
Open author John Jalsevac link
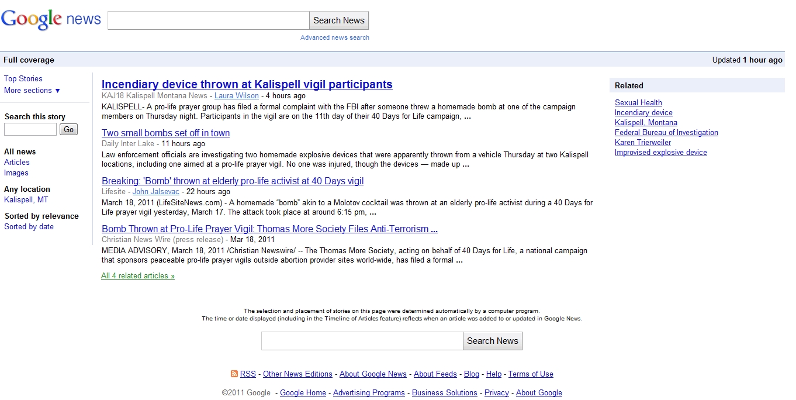[x=156, y=191]
